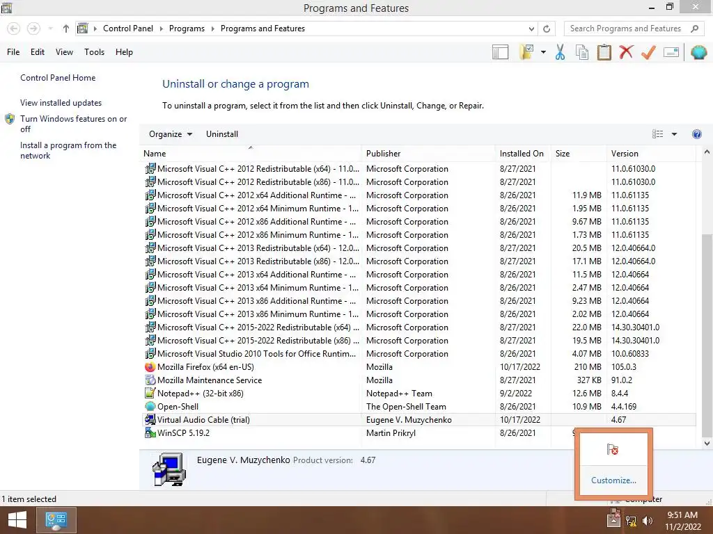This screenshot has width=713, height=534.
Task: Click the orange checkmark Properties icon
Action: pos(648,52)
